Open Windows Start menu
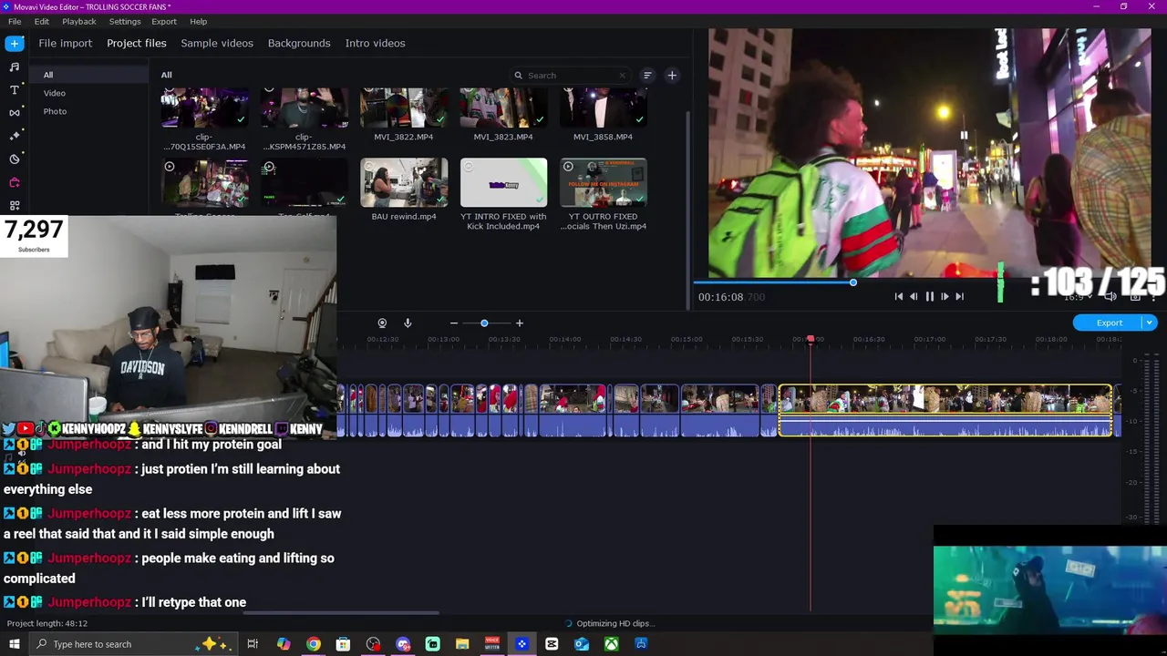 [x=15, y=644]
